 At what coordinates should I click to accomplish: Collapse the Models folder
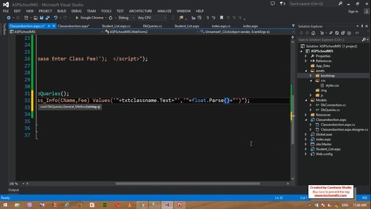[x=306, y=100]
